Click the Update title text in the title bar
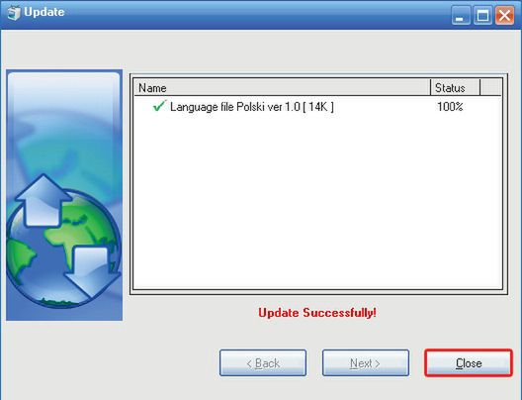Screen dimensions: 522x400 point(44,12)
